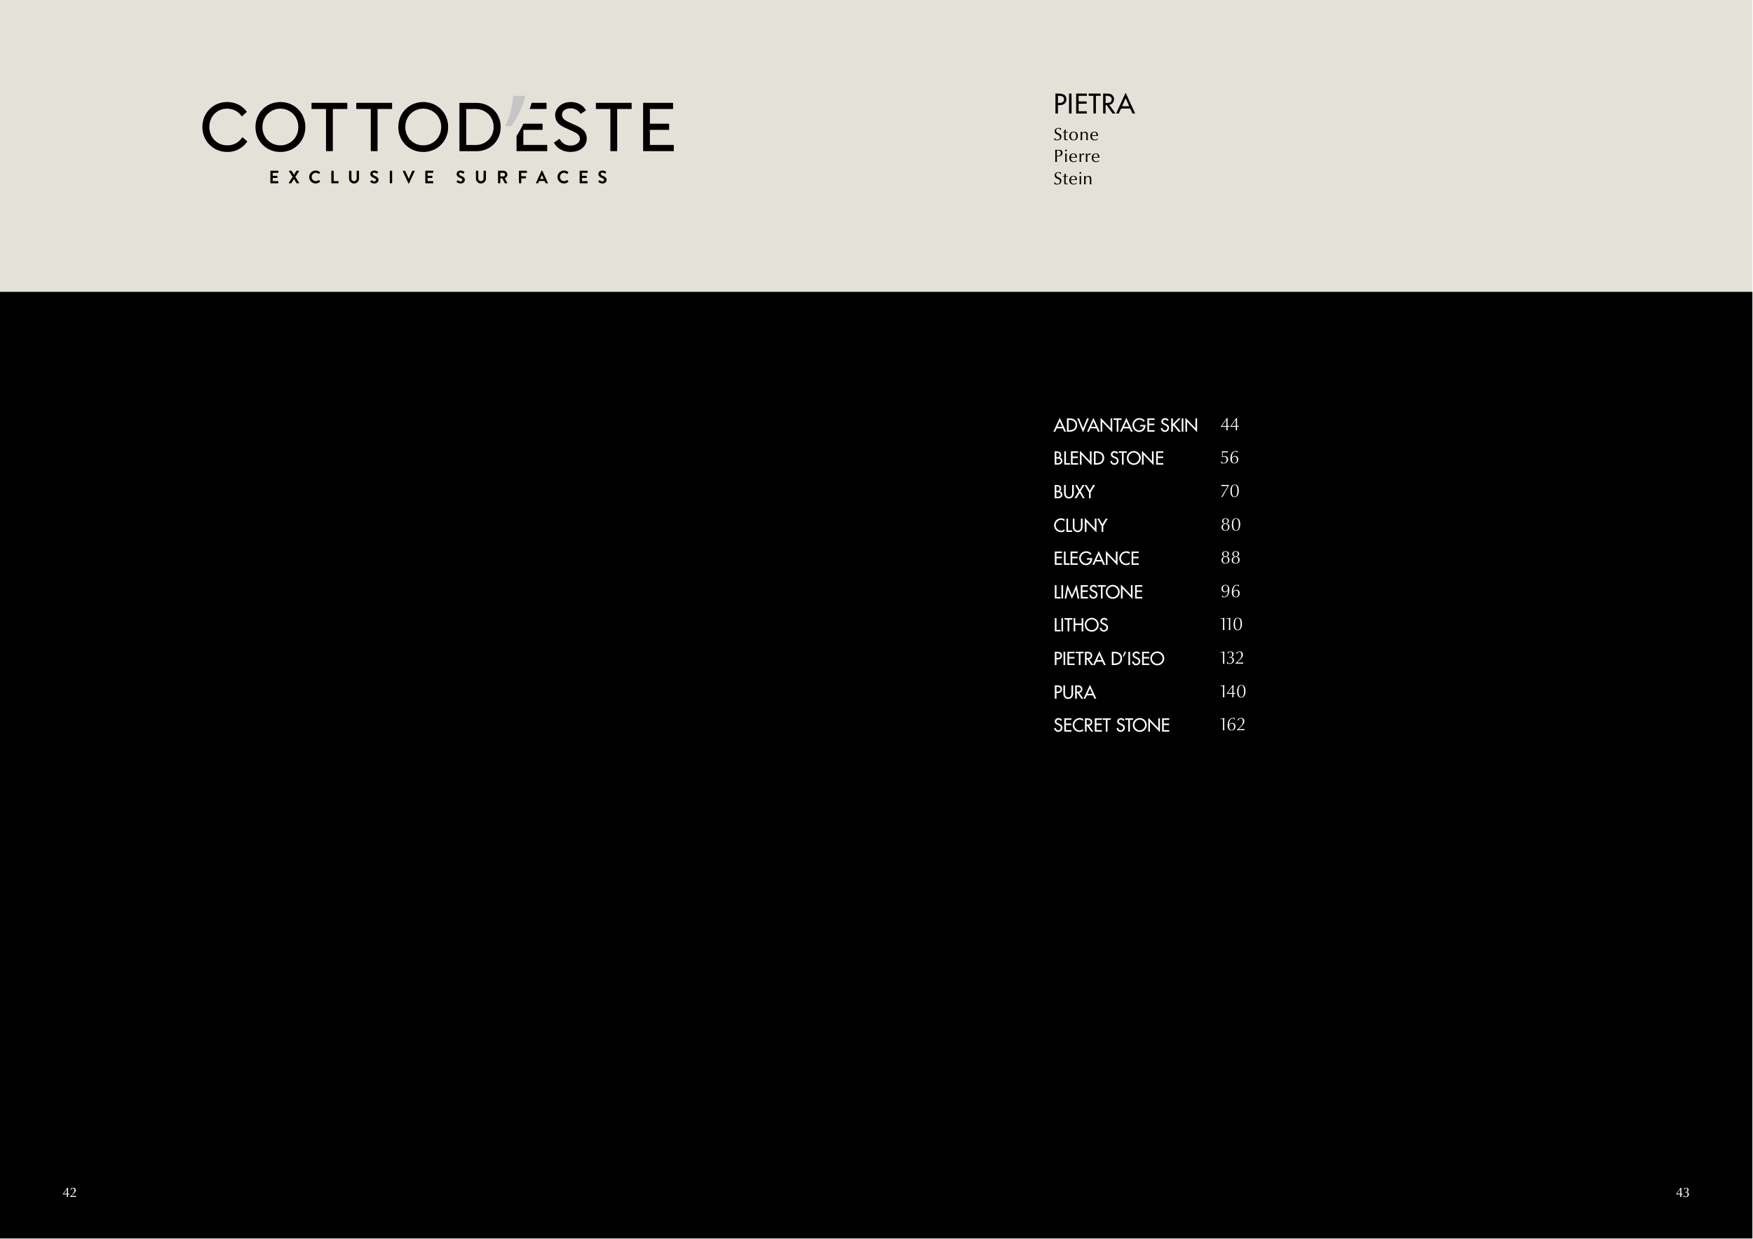This screenshot has height=1239, width=1753.
Task: Click page number 44 in contents
Action: pos(1229,425)
